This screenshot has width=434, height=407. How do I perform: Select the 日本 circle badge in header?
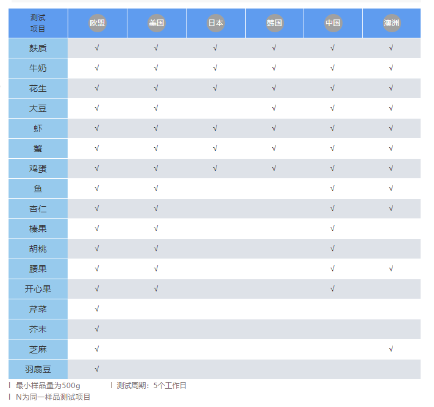(216, 23)
